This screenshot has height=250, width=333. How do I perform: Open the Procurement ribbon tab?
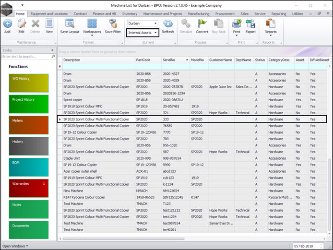tap(225, 14)
